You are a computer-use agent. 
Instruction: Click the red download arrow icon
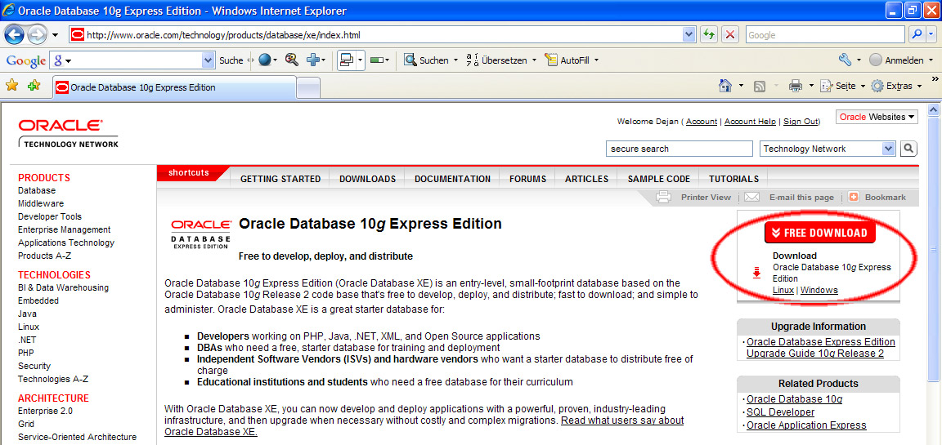pyautogui.click(x=757, y=273)
